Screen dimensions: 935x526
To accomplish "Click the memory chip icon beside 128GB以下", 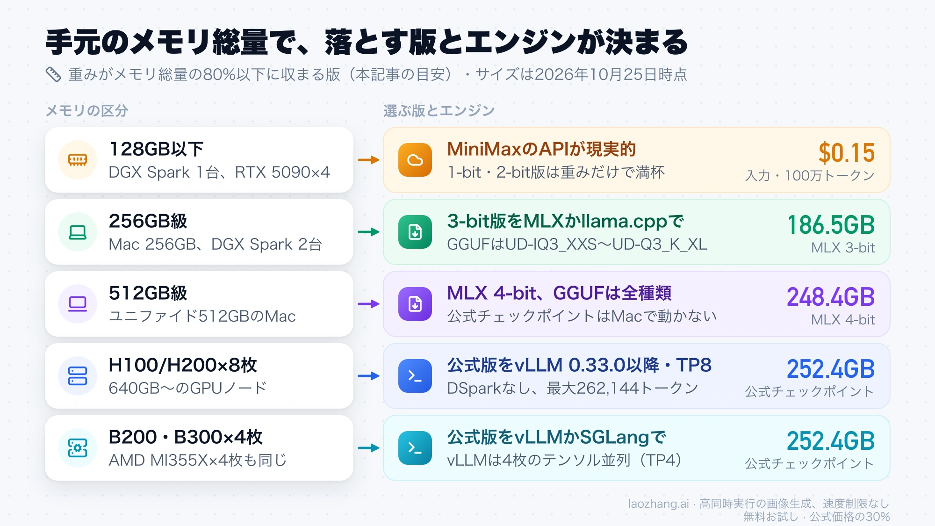I will (x=78, y=160).
